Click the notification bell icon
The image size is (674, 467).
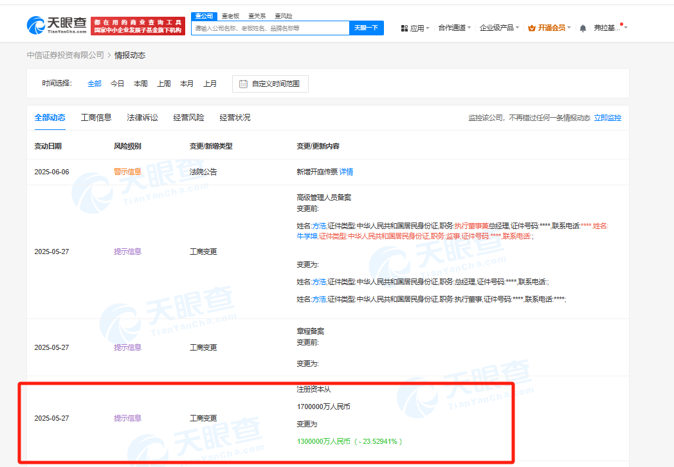(583, 28)
